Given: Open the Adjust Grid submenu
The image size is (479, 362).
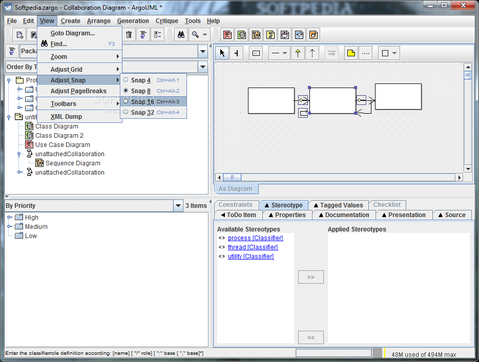Looking at the screenshot, I should [80, 69].
